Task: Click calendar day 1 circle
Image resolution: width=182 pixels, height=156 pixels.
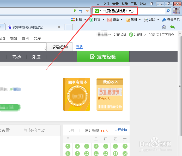Action: [68, 146]
